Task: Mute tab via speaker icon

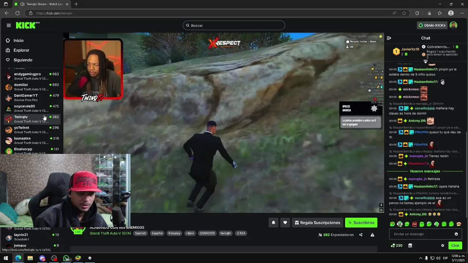Action: (22, 4)
